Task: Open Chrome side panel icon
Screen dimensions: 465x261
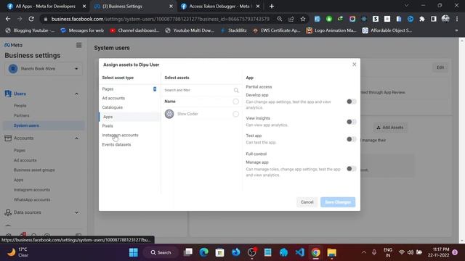Action: pyautogui.click(x=434, y=19)
